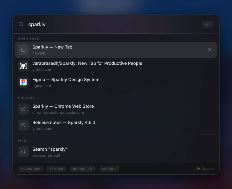
Task: Click the select hint chip
Action: tap(56, 169)
